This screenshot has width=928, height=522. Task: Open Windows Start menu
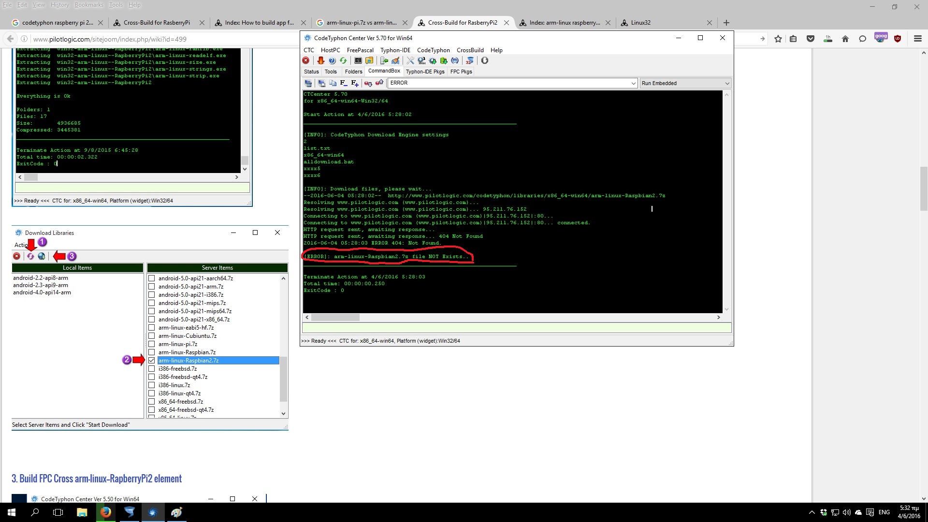pyautogui.click(x=12, y=512)
